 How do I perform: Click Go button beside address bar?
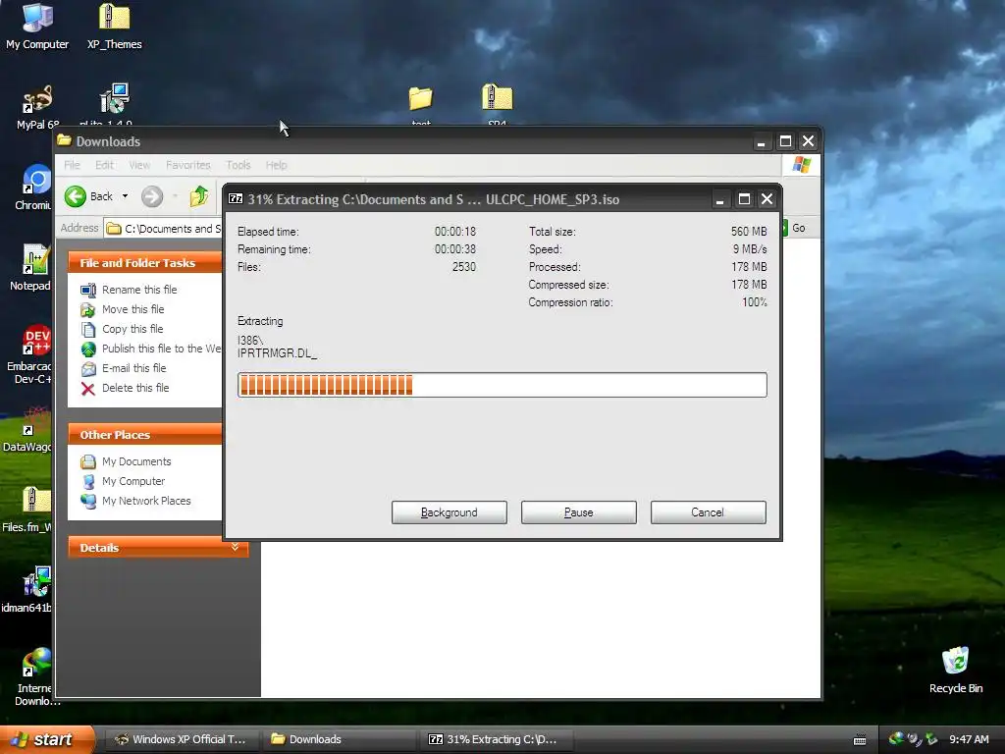click(795, 228)
